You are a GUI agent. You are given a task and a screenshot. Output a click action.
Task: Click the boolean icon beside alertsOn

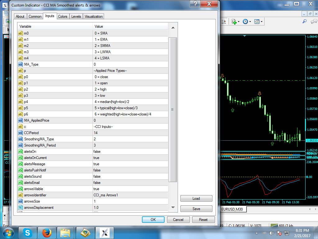pyautogui.click(x=20, y=152)
